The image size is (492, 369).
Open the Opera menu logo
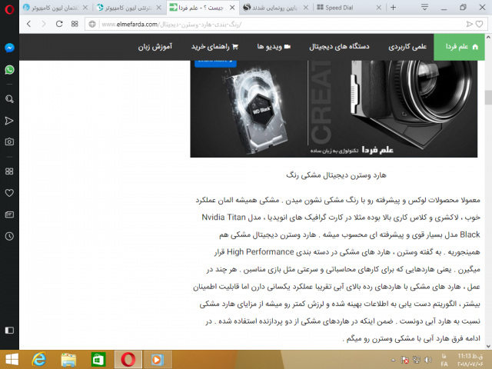(x=9, y=9)
